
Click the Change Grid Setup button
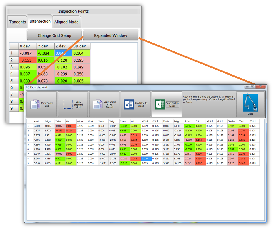tap(54, 35)
